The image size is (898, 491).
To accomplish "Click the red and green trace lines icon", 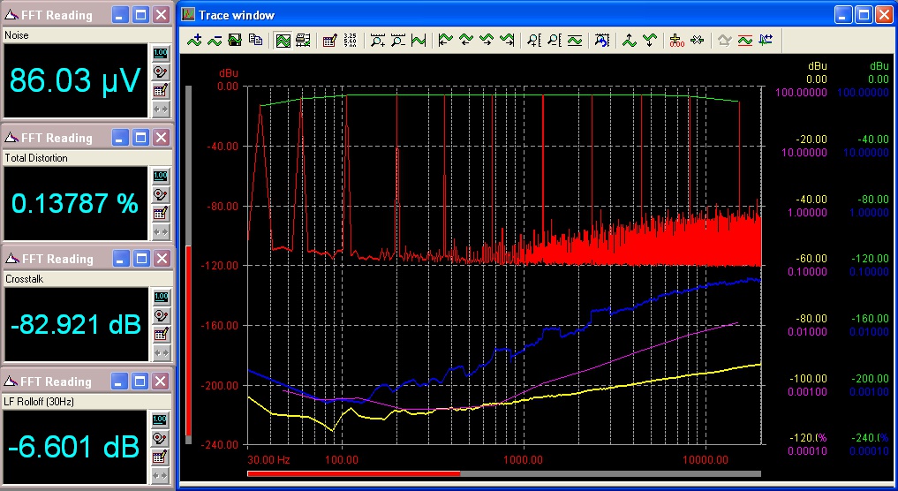I will pyautogui.click(x=745, y=40).
